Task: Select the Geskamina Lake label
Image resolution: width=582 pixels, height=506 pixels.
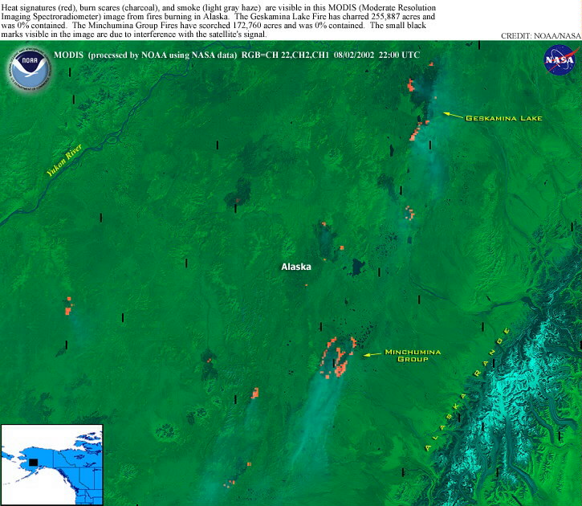Action: point(503,118)
